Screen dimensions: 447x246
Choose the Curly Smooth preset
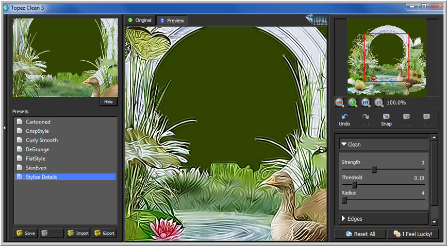(x=65, y=140)
